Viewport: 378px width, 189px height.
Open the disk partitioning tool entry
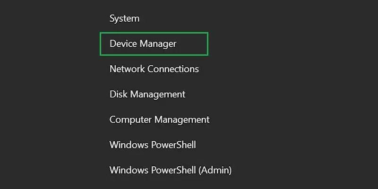pos(147,94)
